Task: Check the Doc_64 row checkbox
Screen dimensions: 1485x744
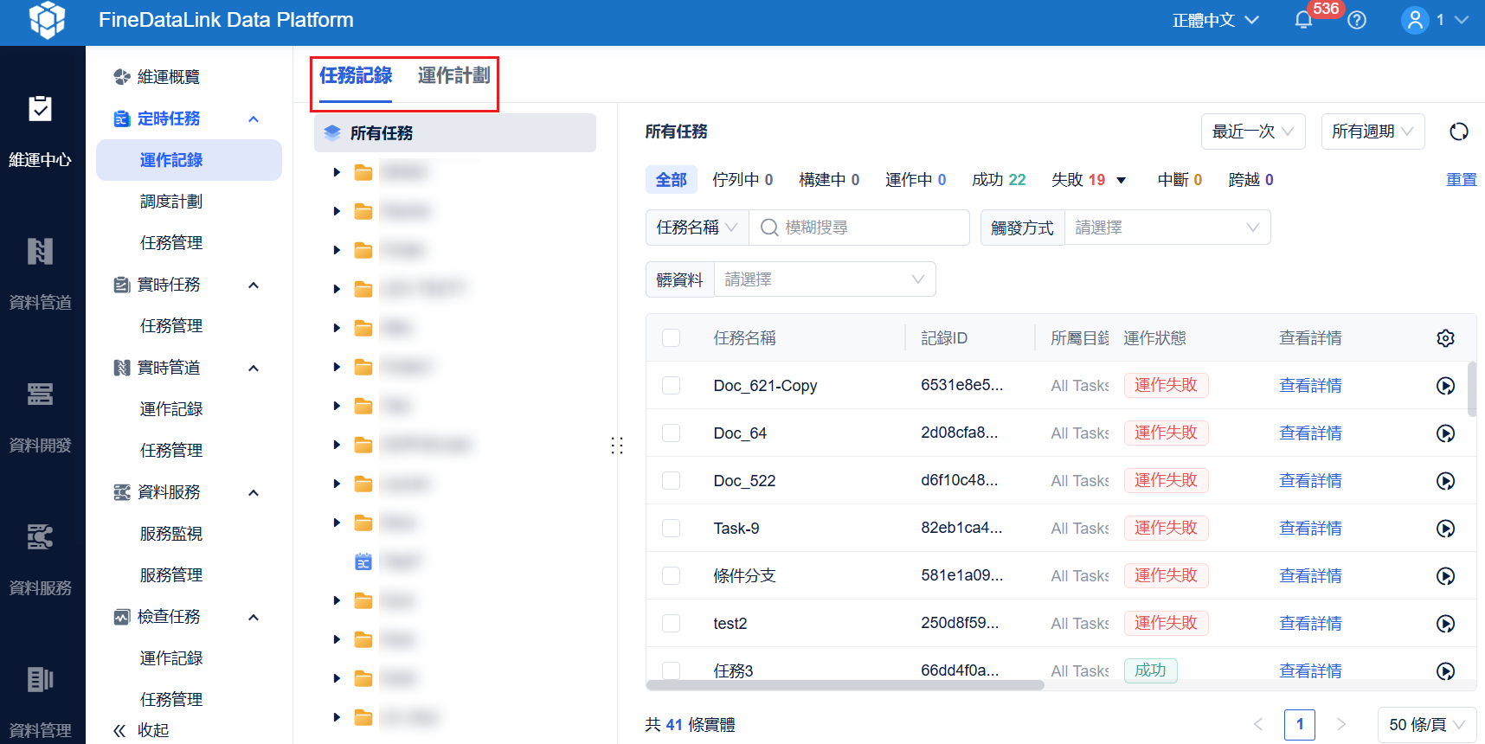Action: tap(671, 433)
